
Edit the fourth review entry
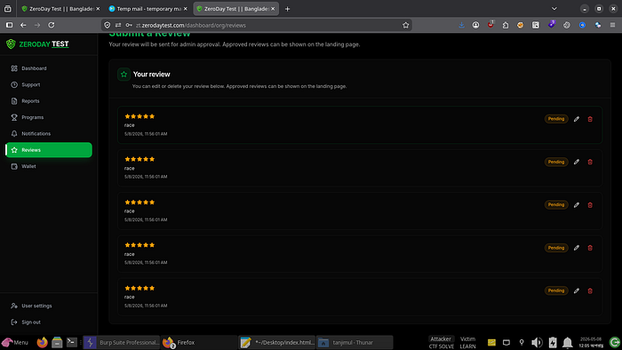(577, 248)
